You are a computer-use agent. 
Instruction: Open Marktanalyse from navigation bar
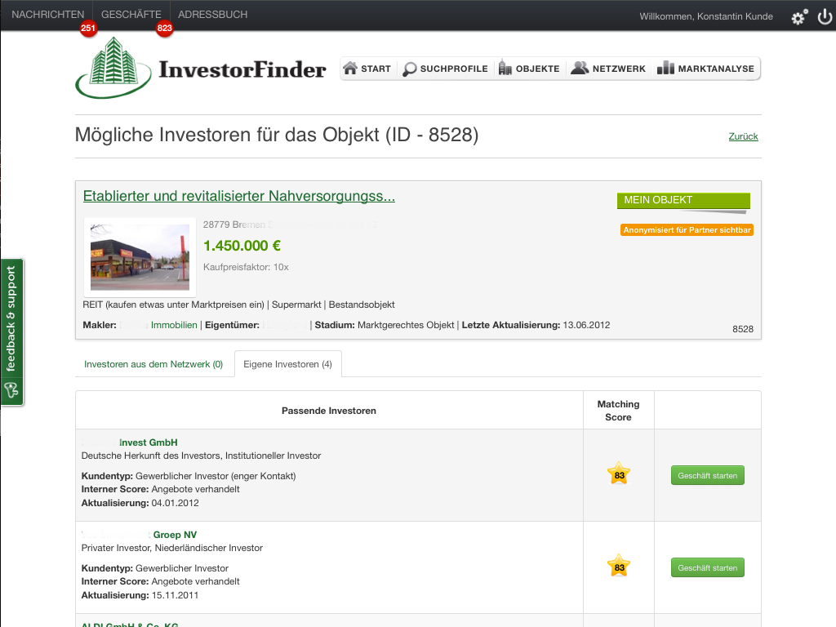[x=706, y=69]
